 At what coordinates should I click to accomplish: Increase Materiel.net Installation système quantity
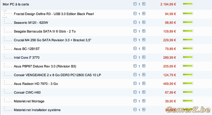144,110
